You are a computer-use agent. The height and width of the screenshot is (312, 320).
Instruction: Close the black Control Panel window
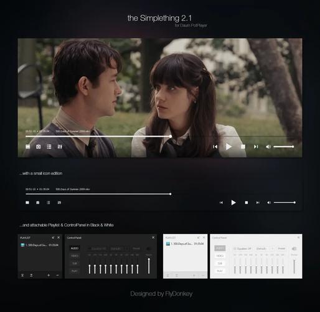153,238
